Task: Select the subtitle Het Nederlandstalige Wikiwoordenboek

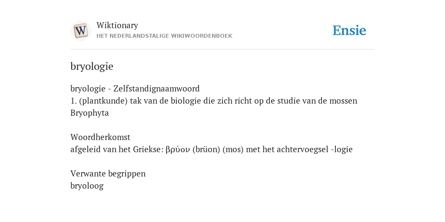Action: point(164,36)
